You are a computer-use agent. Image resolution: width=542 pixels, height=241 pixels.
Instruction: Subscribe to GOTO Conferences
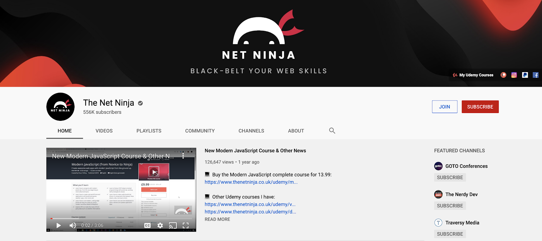pyautogui.click(x=450, y=177)
